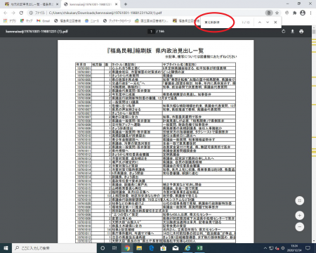Close the find-in-page bar
Screen dimensions: 316x253
[x=275, y=22]
